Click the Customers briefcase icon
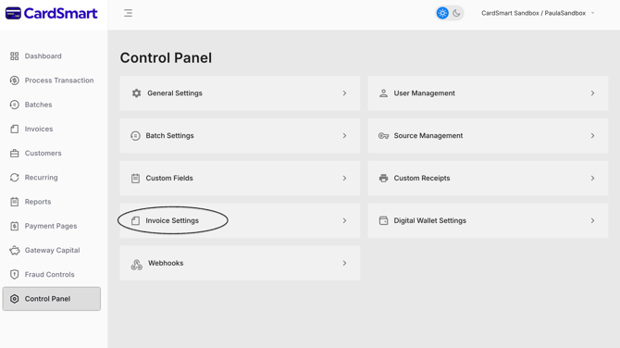 15,153
